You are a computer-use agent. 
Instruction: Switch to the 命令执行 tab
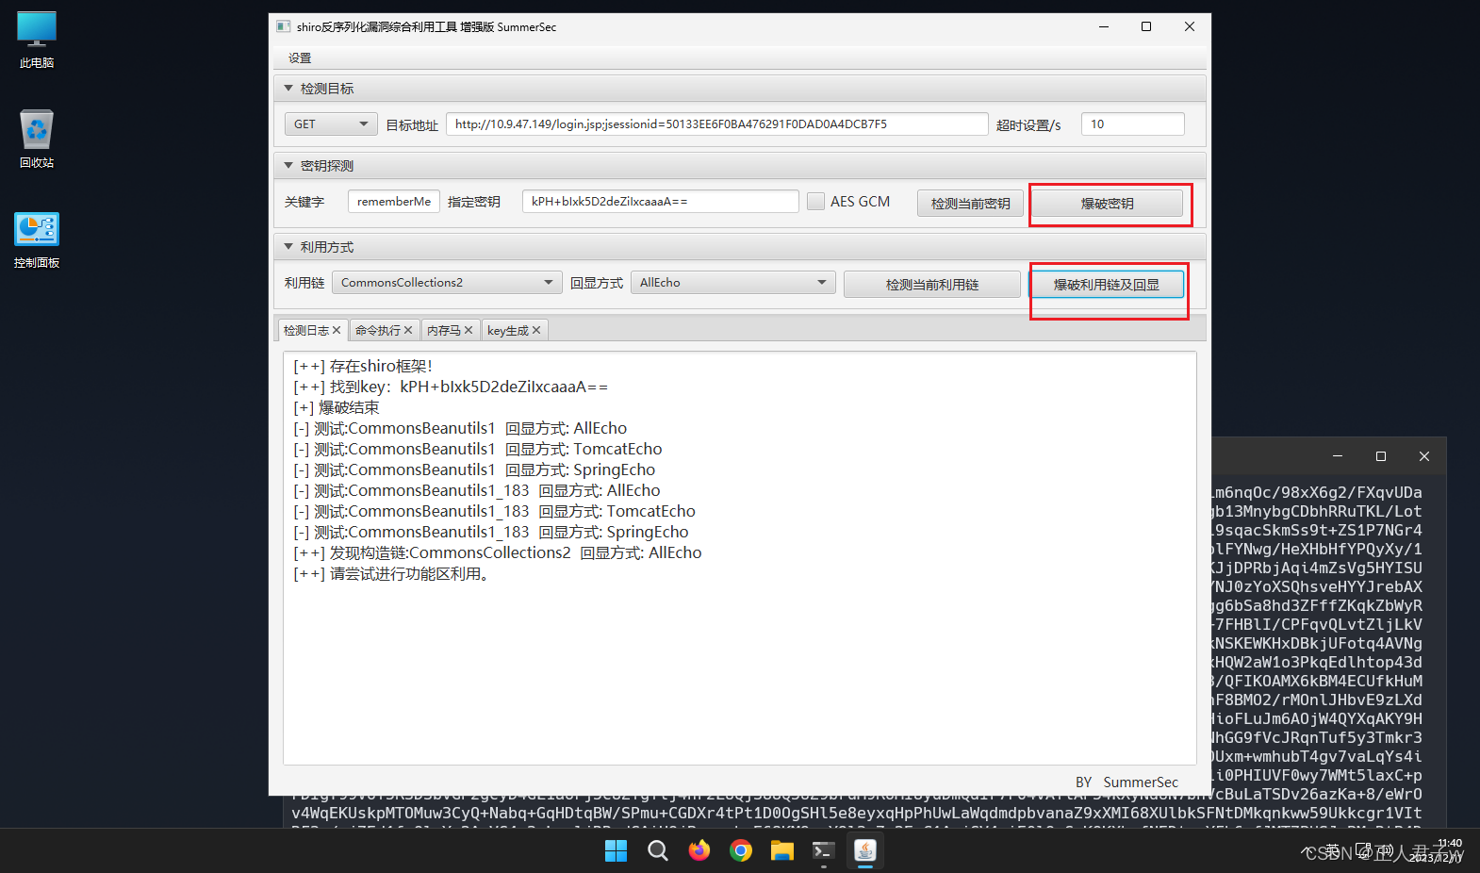tap(377, 330)
